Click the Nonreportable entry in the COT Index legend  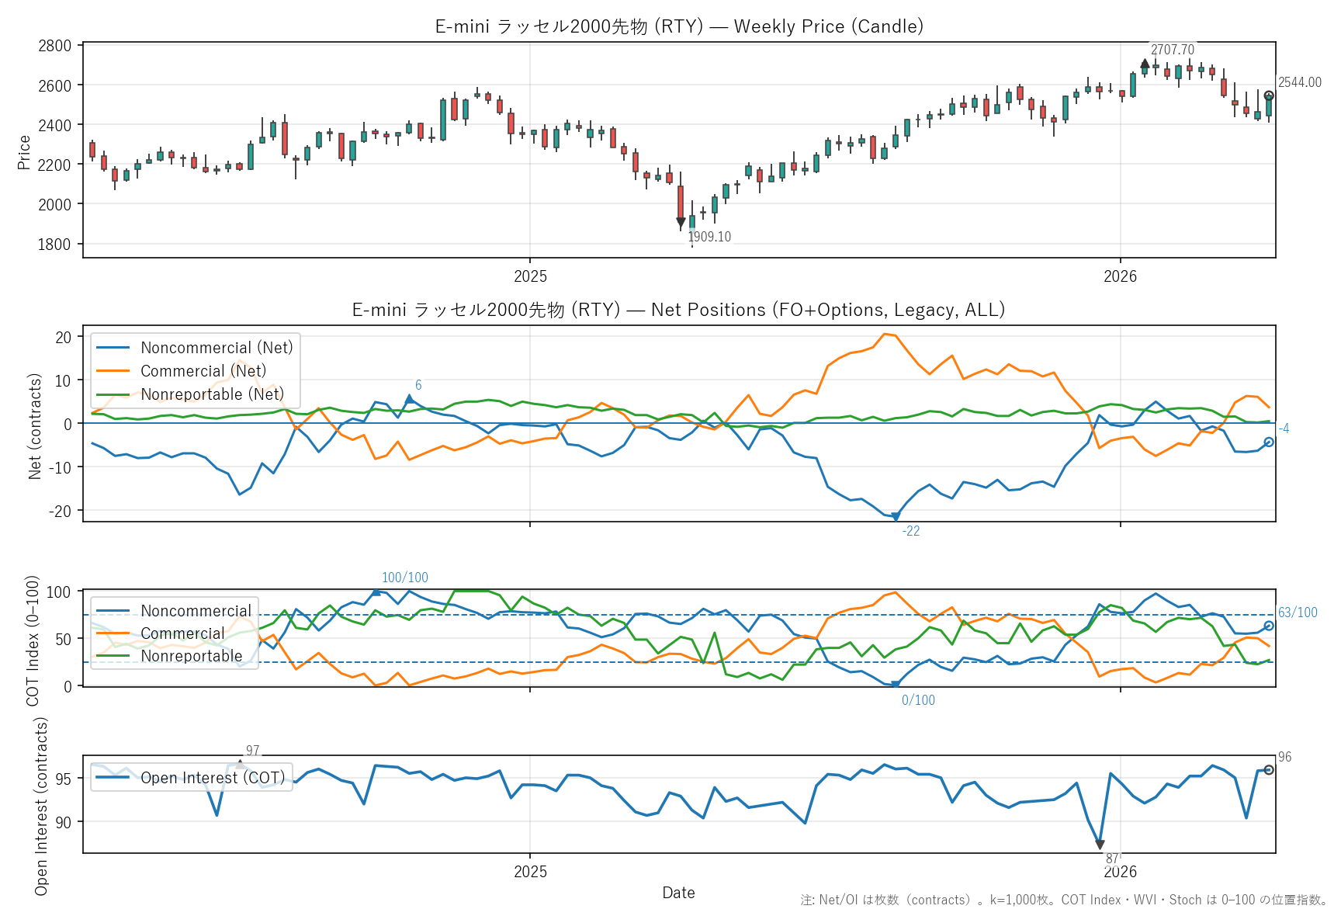pos(192,656)
